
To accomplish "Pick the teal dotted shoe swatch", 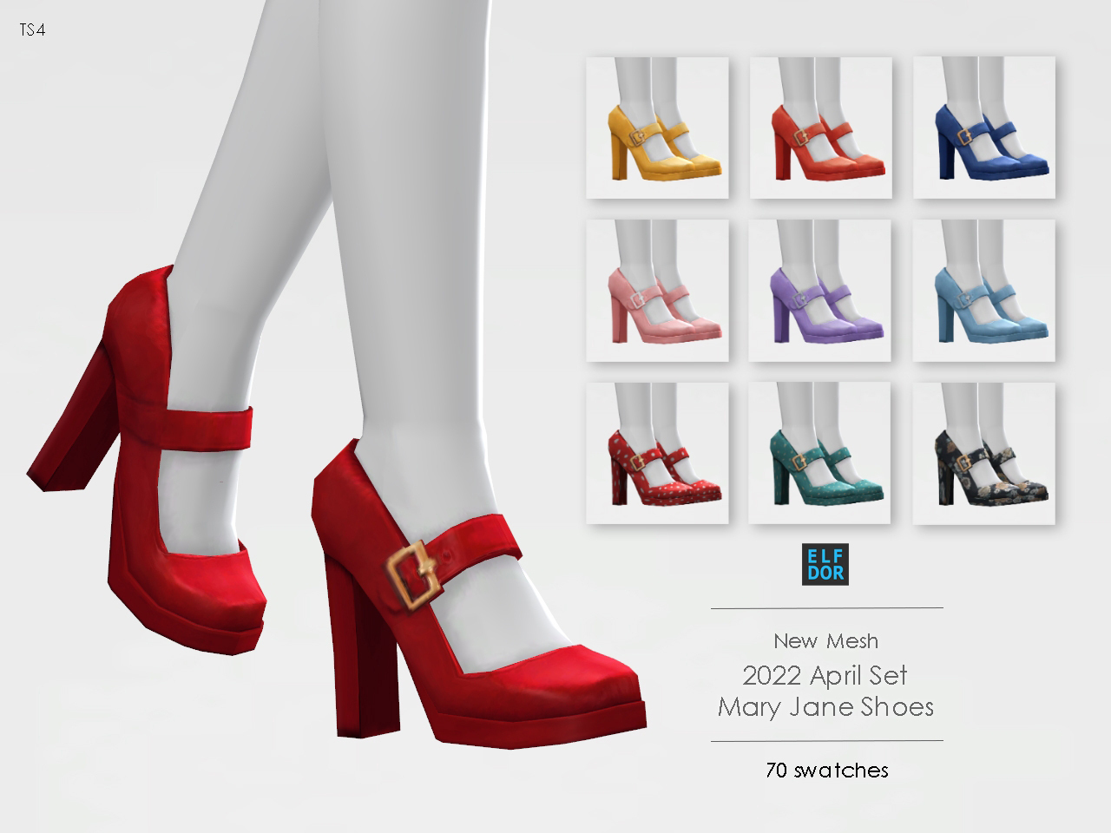I will click(820, 453).
